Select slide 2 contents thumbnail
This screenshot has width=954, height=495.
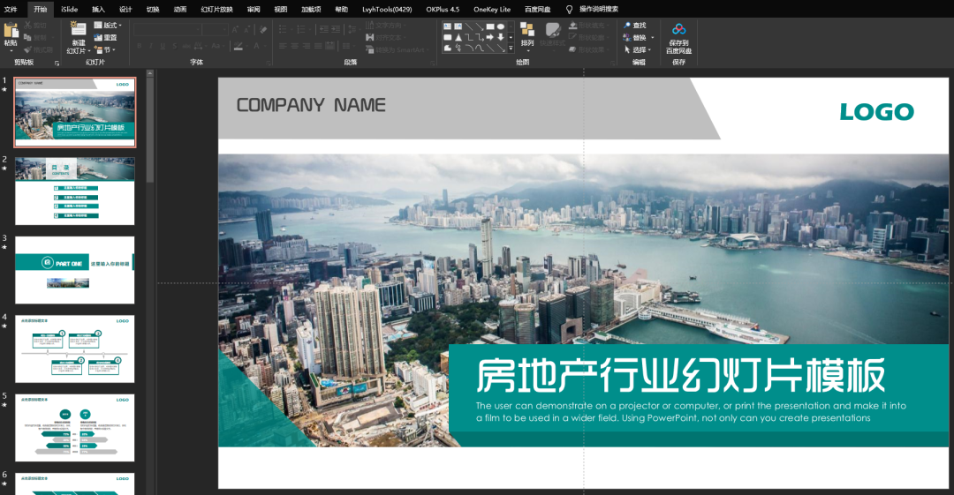[75, 191]
